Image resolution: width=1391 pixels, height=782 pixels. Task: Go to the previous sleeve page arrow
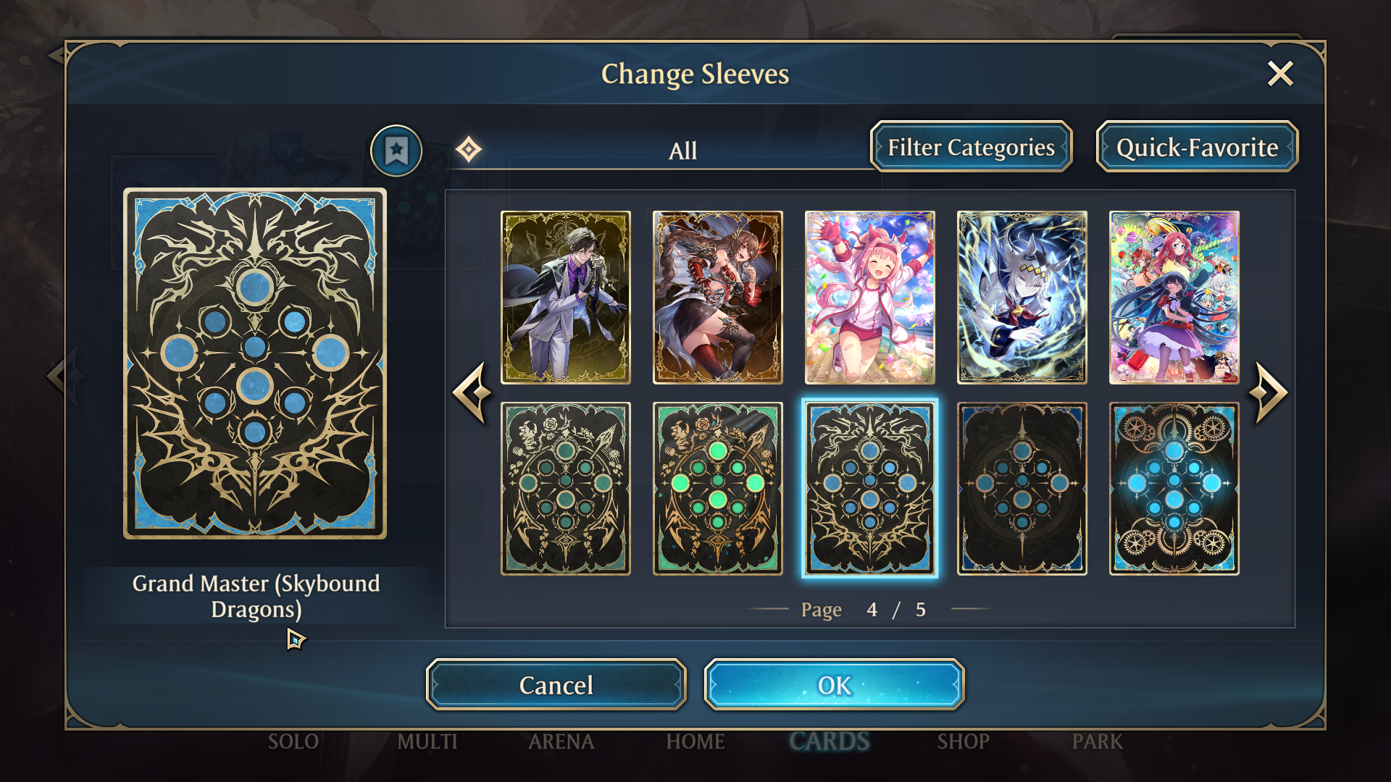click(x=472, y=392)
